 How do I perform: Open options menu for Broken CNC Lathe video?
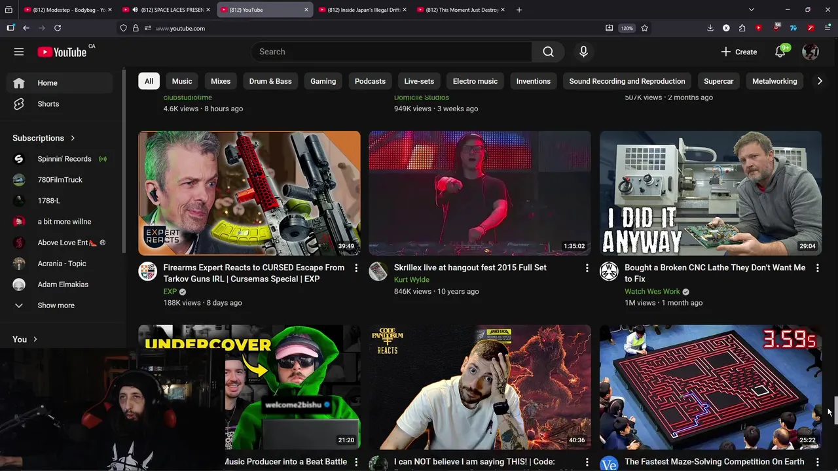pos(817,268)
